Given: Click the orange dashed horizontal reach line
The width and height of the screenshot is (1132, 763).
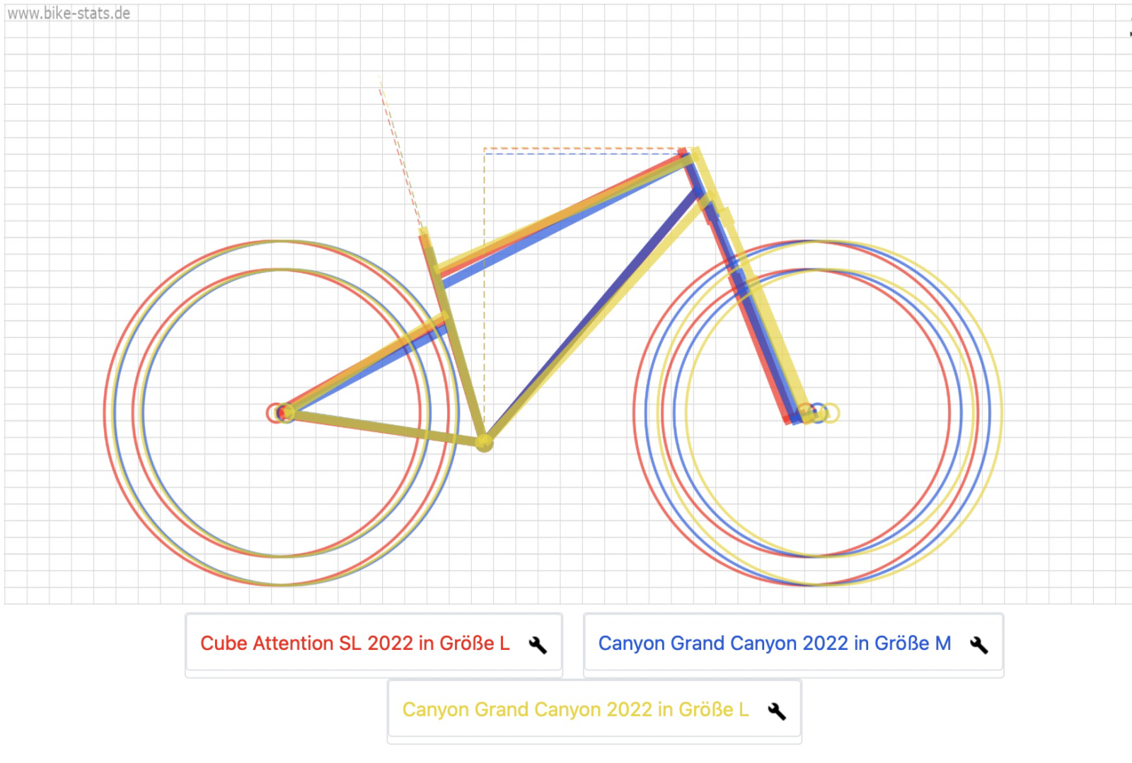Looking at the screenshot, I should click(580, 148).
